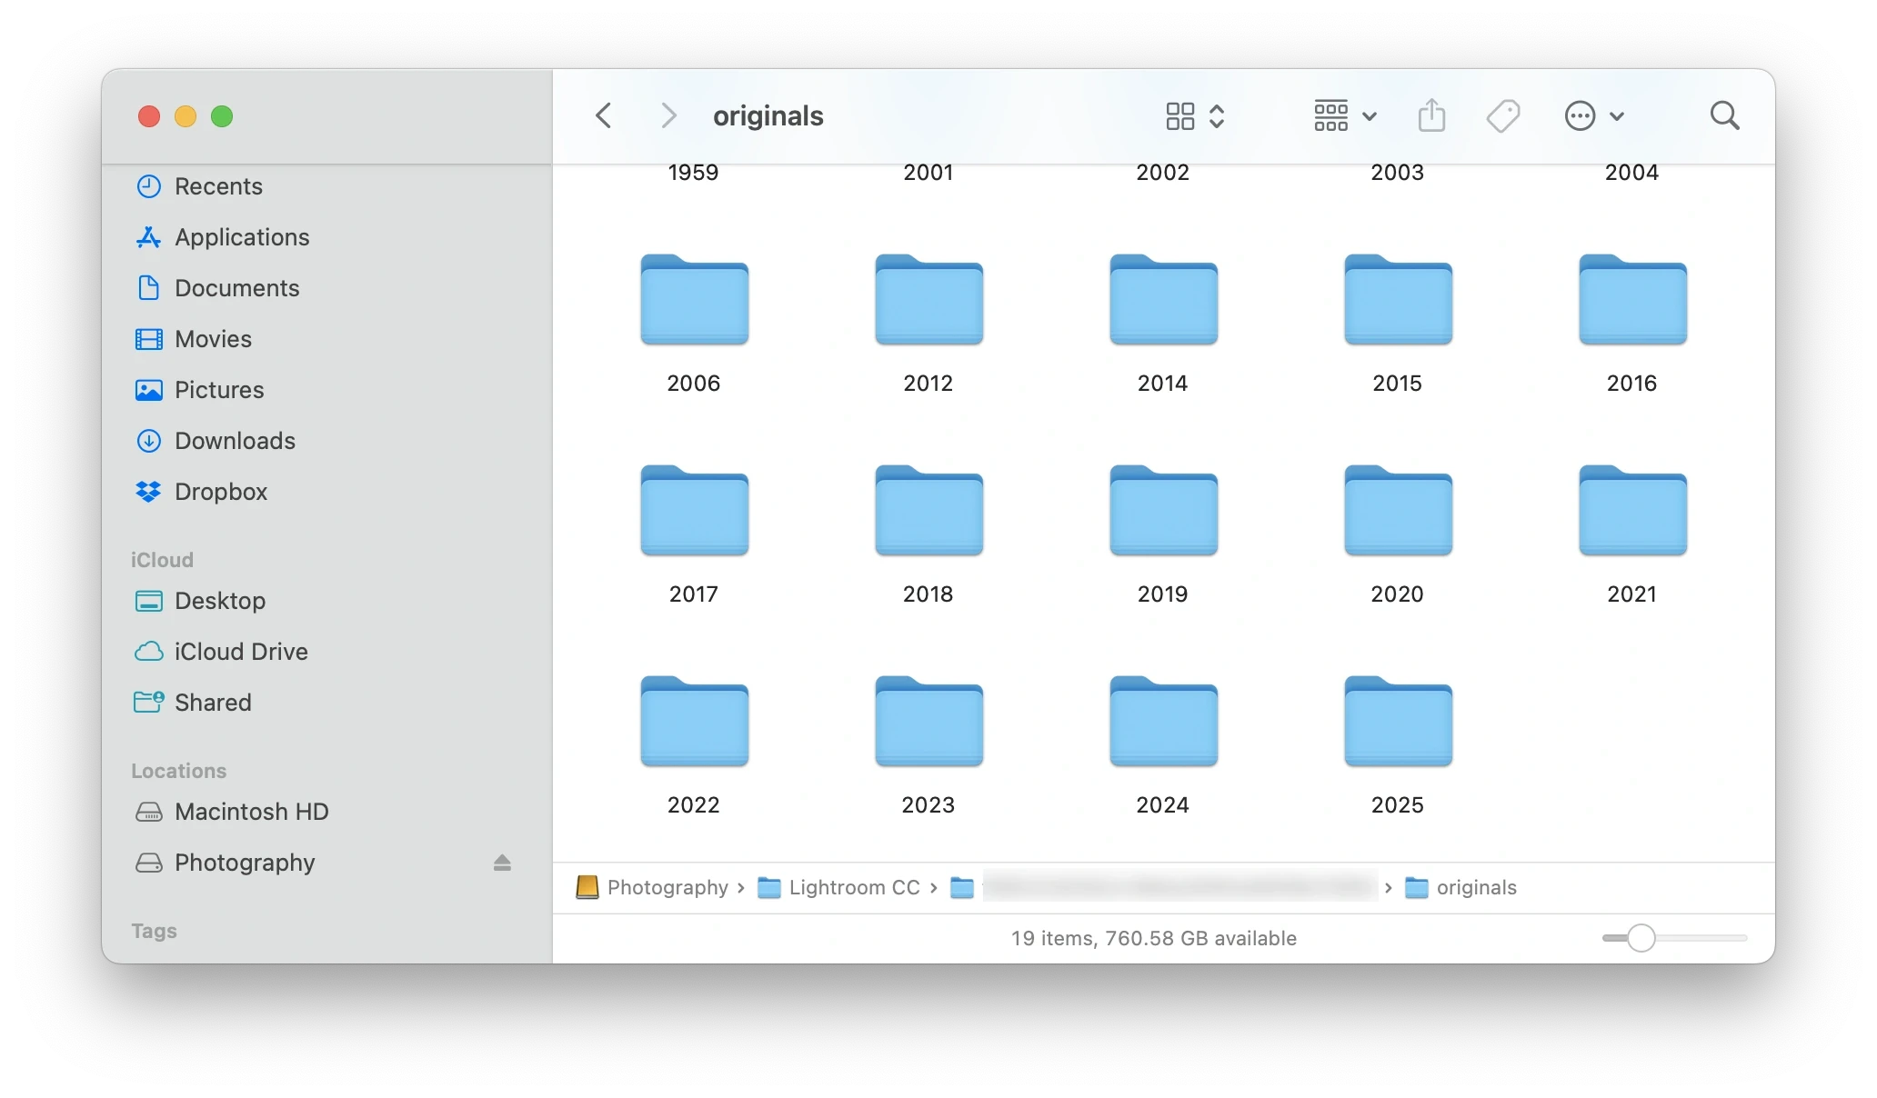Click the Tags icon in the toolbar

[1502, 115]
